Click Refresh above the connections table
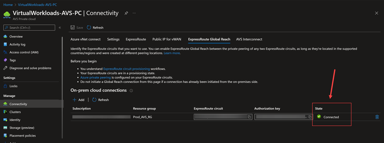384x143 pixels. pyautogui.click(x=101, y=100)
